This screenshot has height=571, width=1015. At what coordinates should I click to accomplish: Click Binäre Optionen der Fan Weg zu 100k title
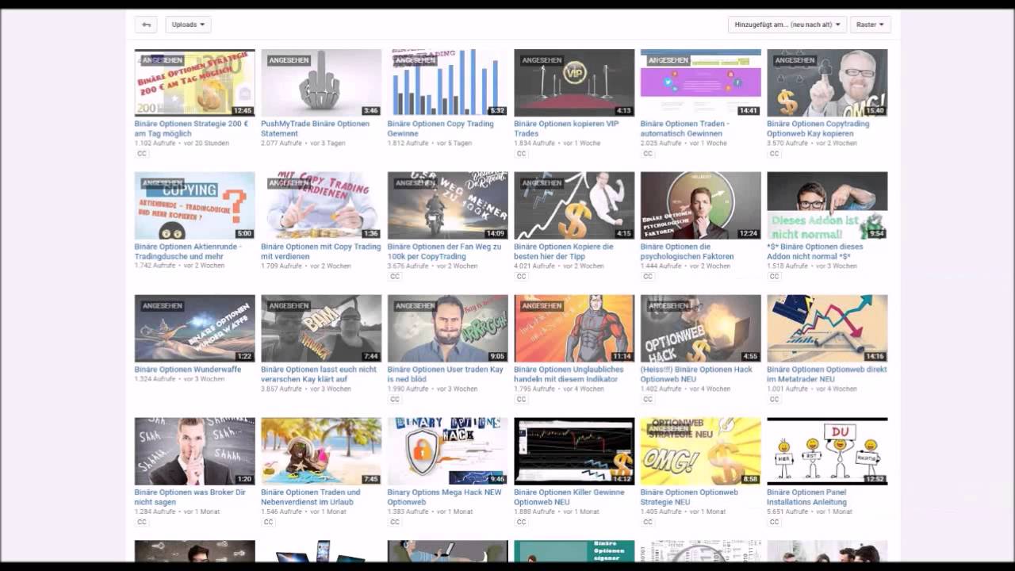[444, 251]
